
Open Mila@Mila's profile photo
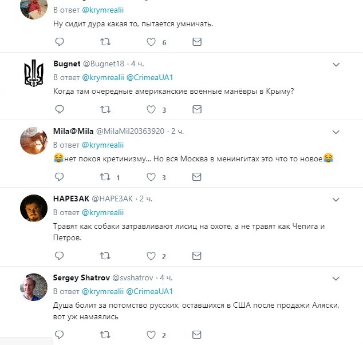pyautogui.click(x=33, y=141)
